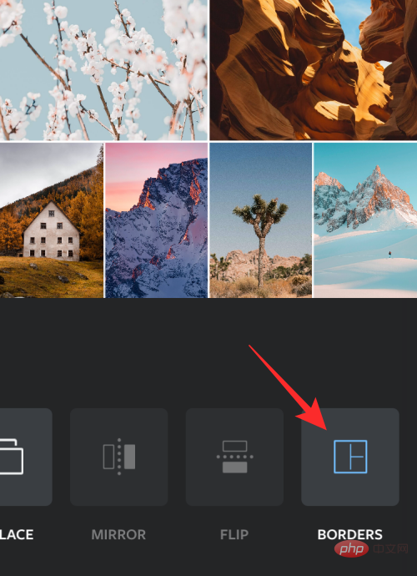Tap the white house in the collage
Viewport: 417px width, 576px height.
point(52,232)
